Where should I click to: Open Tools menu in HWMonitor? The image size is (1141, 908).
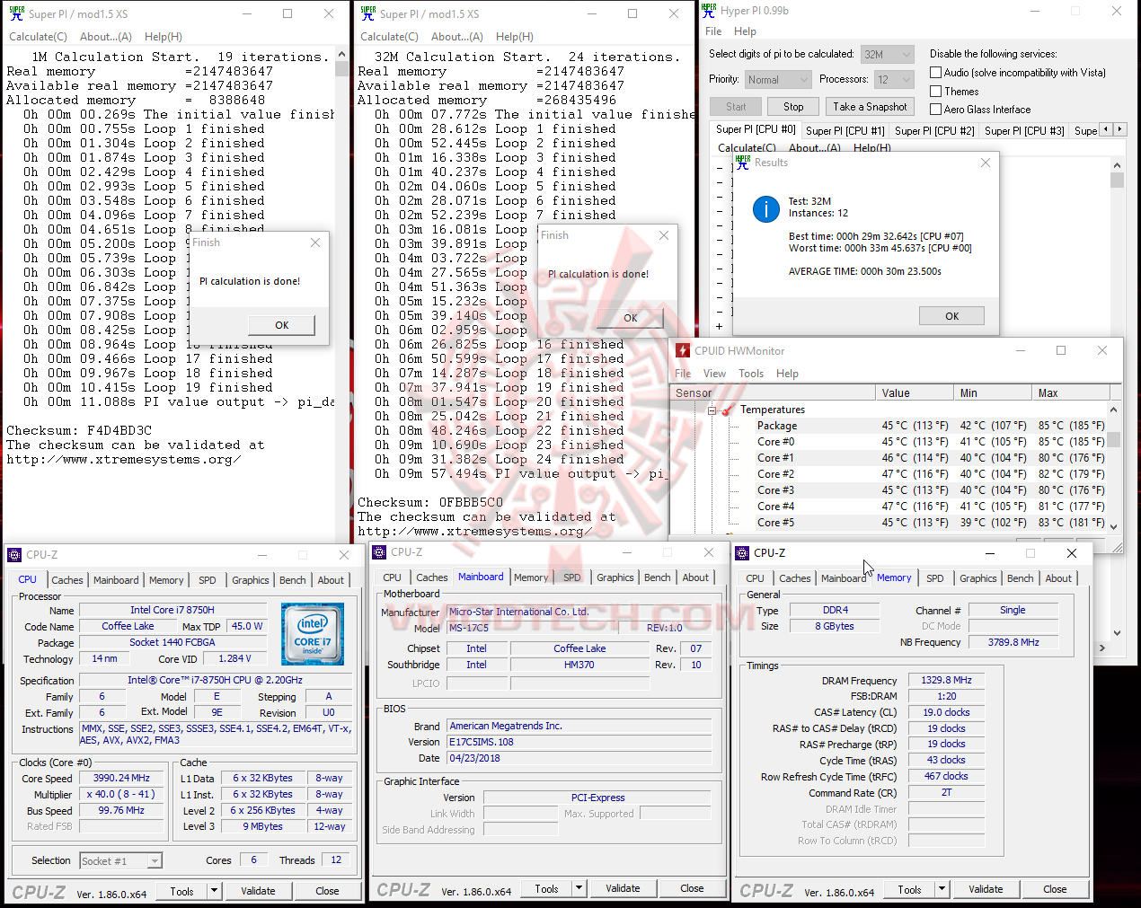[x=751, y=374]
